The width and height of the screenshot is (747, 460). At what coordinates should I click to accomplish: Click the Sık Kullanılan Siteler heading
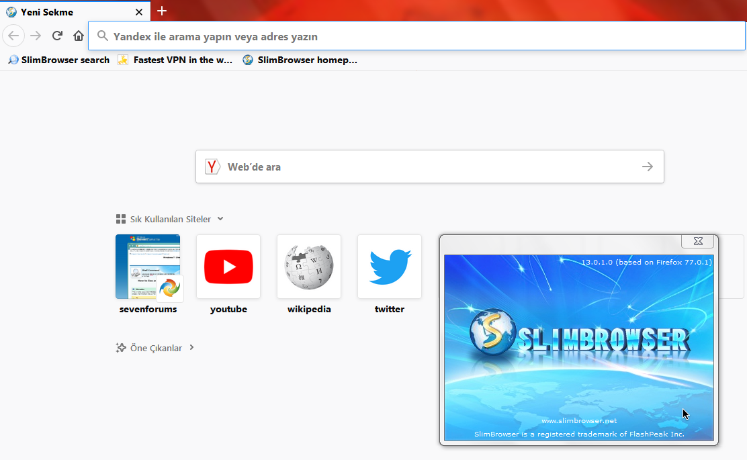(171, 219)
